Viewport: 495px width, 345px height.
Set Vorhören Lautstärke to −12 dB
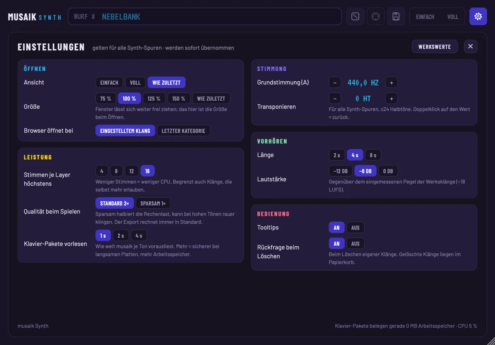341,171
